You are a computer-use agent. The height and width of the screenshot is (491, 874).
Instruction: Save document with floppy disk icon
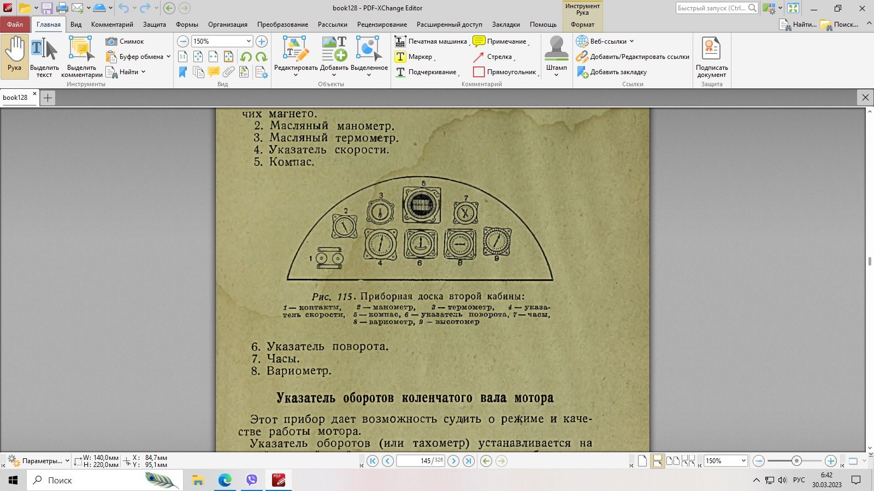(x=47, y=8)
